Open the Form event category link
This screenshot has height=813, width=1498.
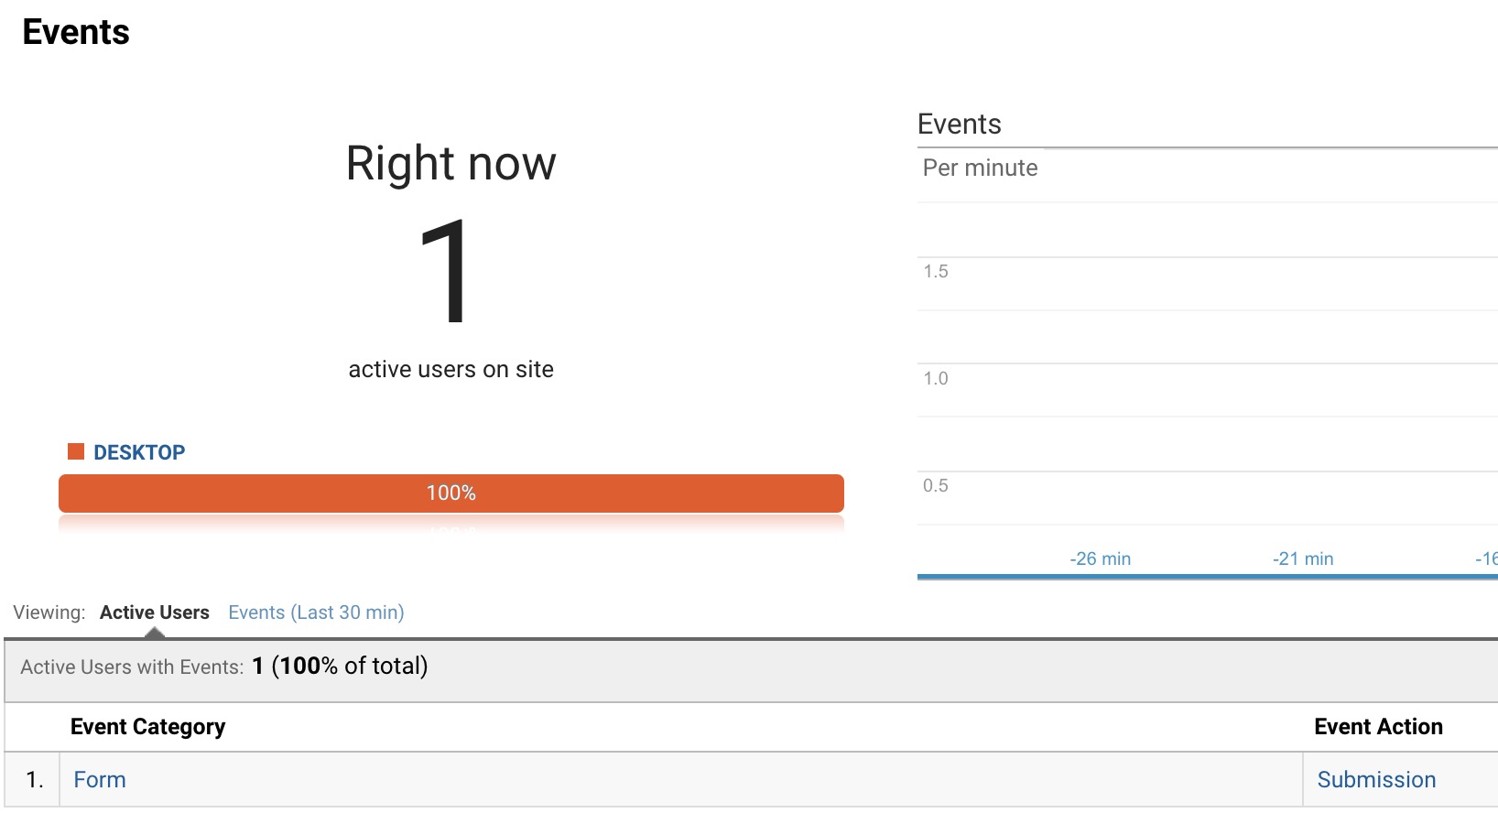click(100, 780)
